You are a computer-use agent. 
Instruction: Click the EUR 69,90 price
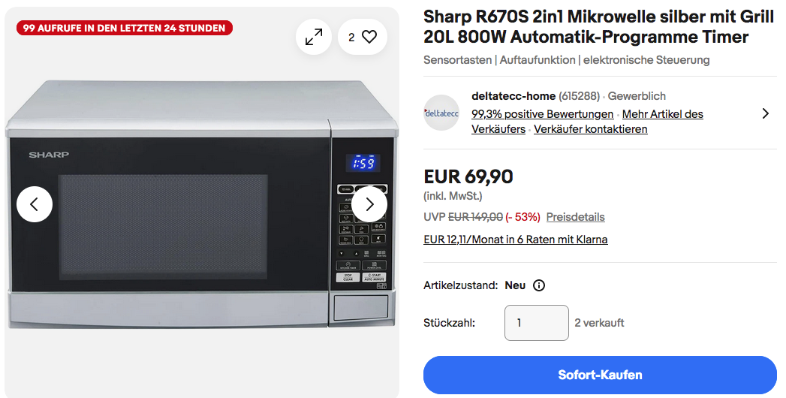point(468,177)
